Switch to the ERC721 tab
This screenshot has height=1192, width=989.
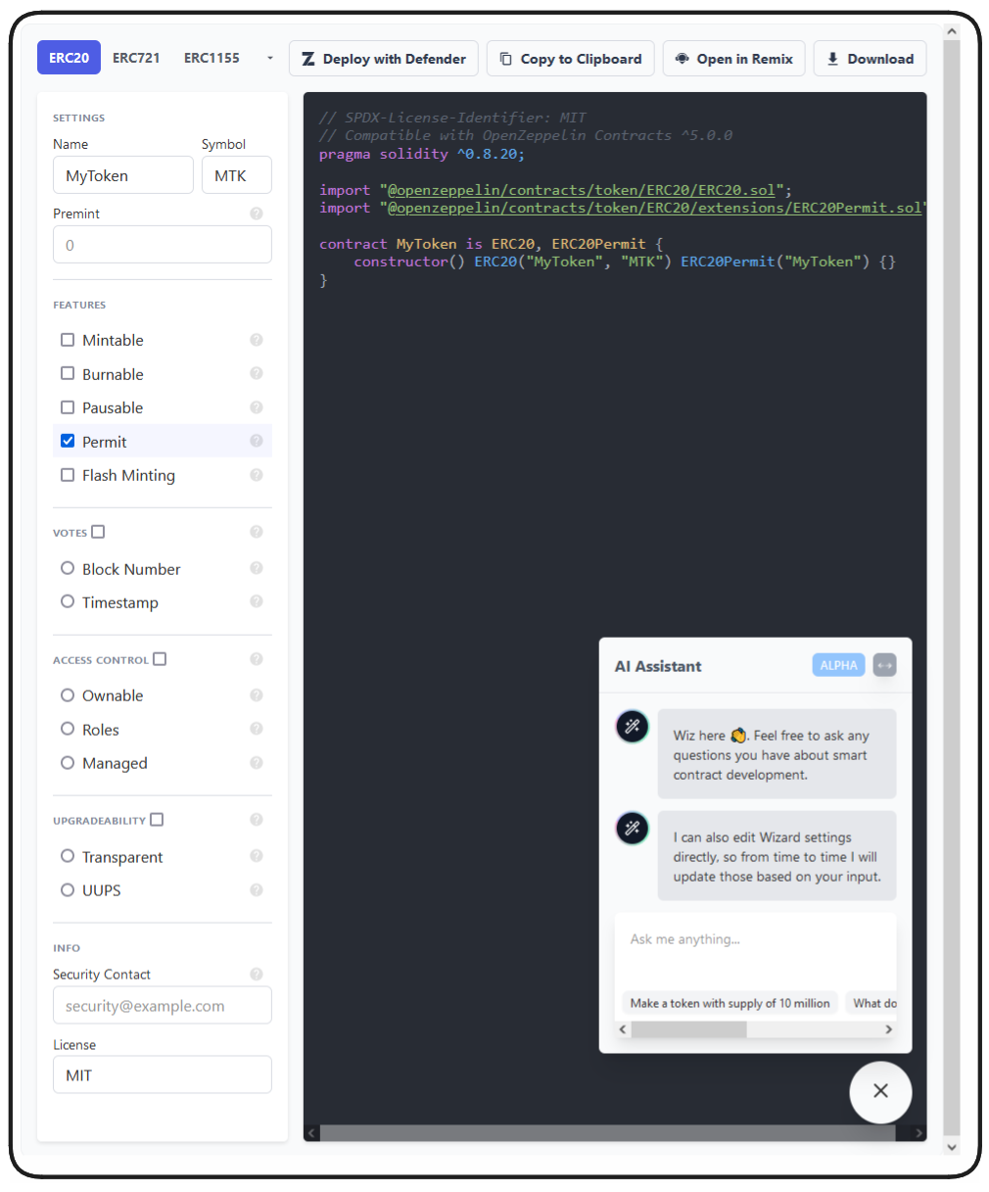coord(136,58)
